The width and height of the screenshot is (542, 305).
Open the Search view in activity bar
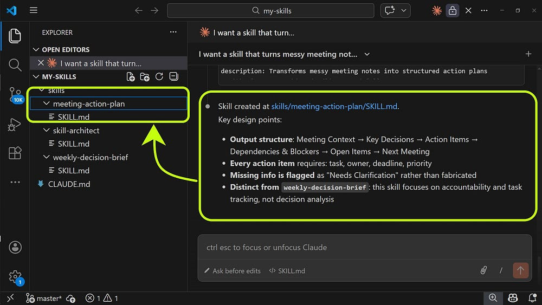pos(15,64)
